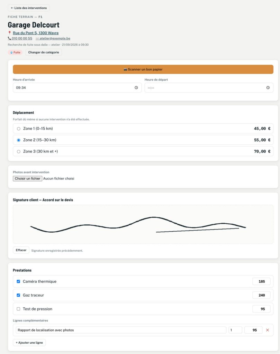Select Zone 3 (30 km et +) radio
This screenshot has height=354, width=280.
point(19,152)
